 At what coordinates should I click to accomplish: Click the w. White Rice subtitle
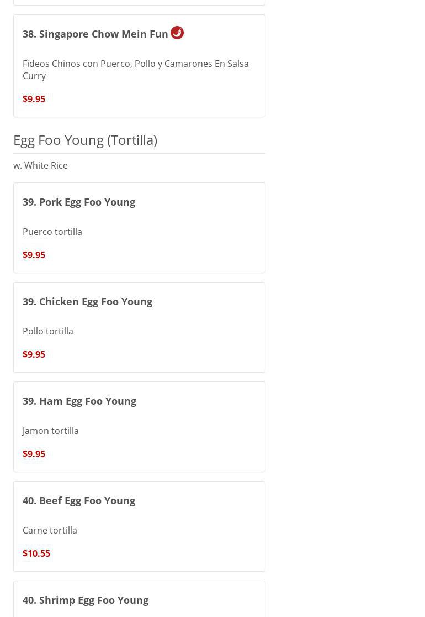[x=40, y=165]
